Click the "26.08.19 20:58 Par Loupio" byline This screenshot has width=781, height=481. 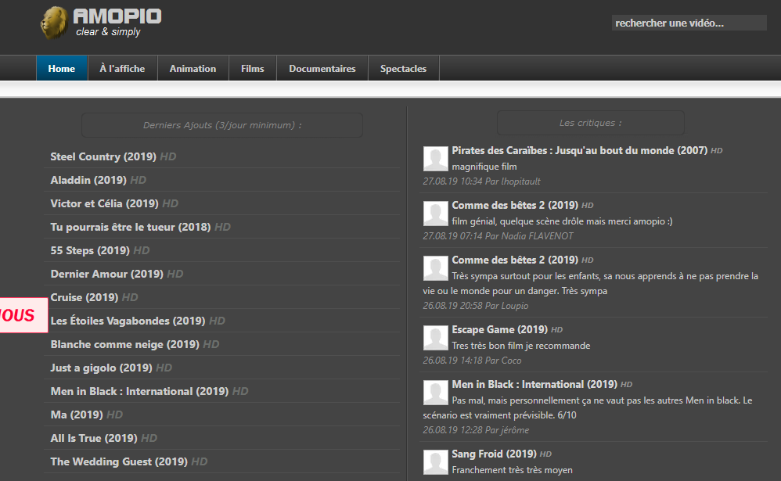476,306
